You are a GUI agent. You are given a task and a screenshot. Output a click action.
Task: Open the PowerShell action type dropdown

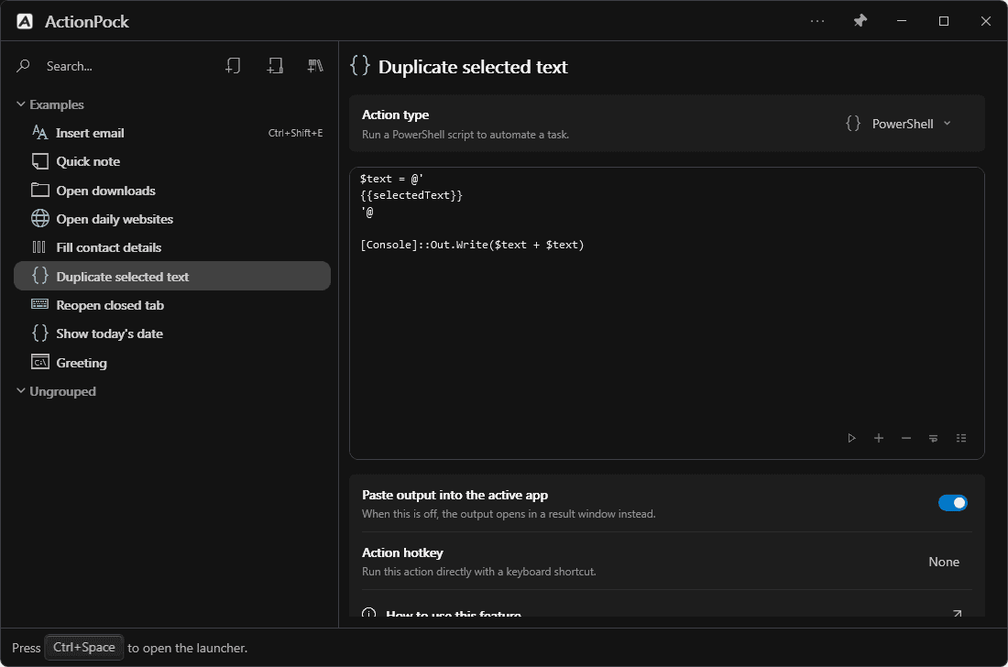[899, 124]
